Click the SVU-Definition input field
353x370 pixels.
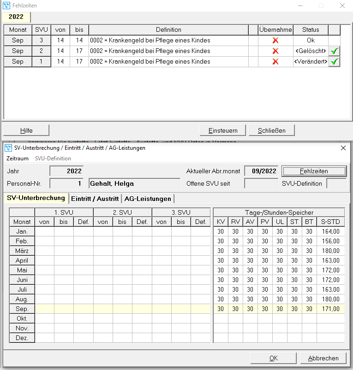(336, 183)
